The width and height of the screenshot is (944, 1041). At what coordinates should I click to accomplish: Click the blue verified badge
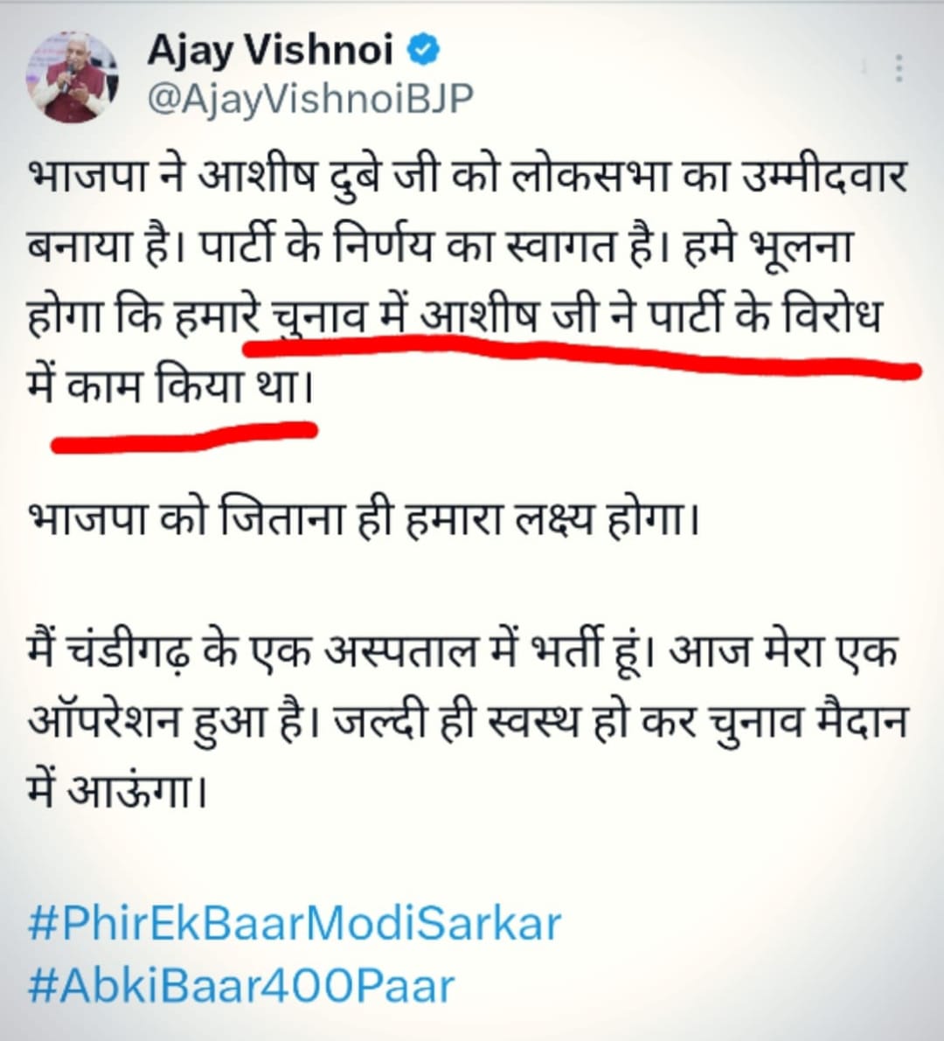[423, 50]
